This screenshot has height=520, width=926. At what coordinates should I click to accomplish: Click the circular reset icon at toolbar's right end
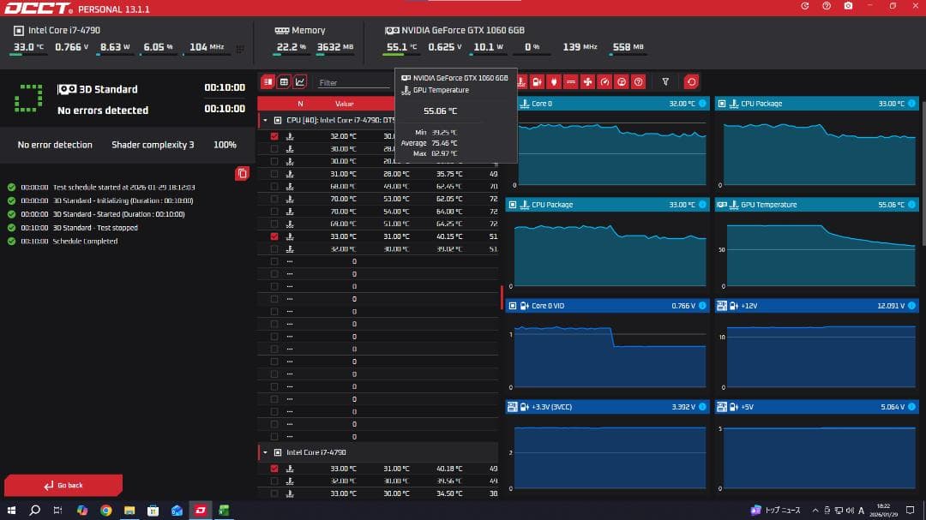click(x=692, y=81)
